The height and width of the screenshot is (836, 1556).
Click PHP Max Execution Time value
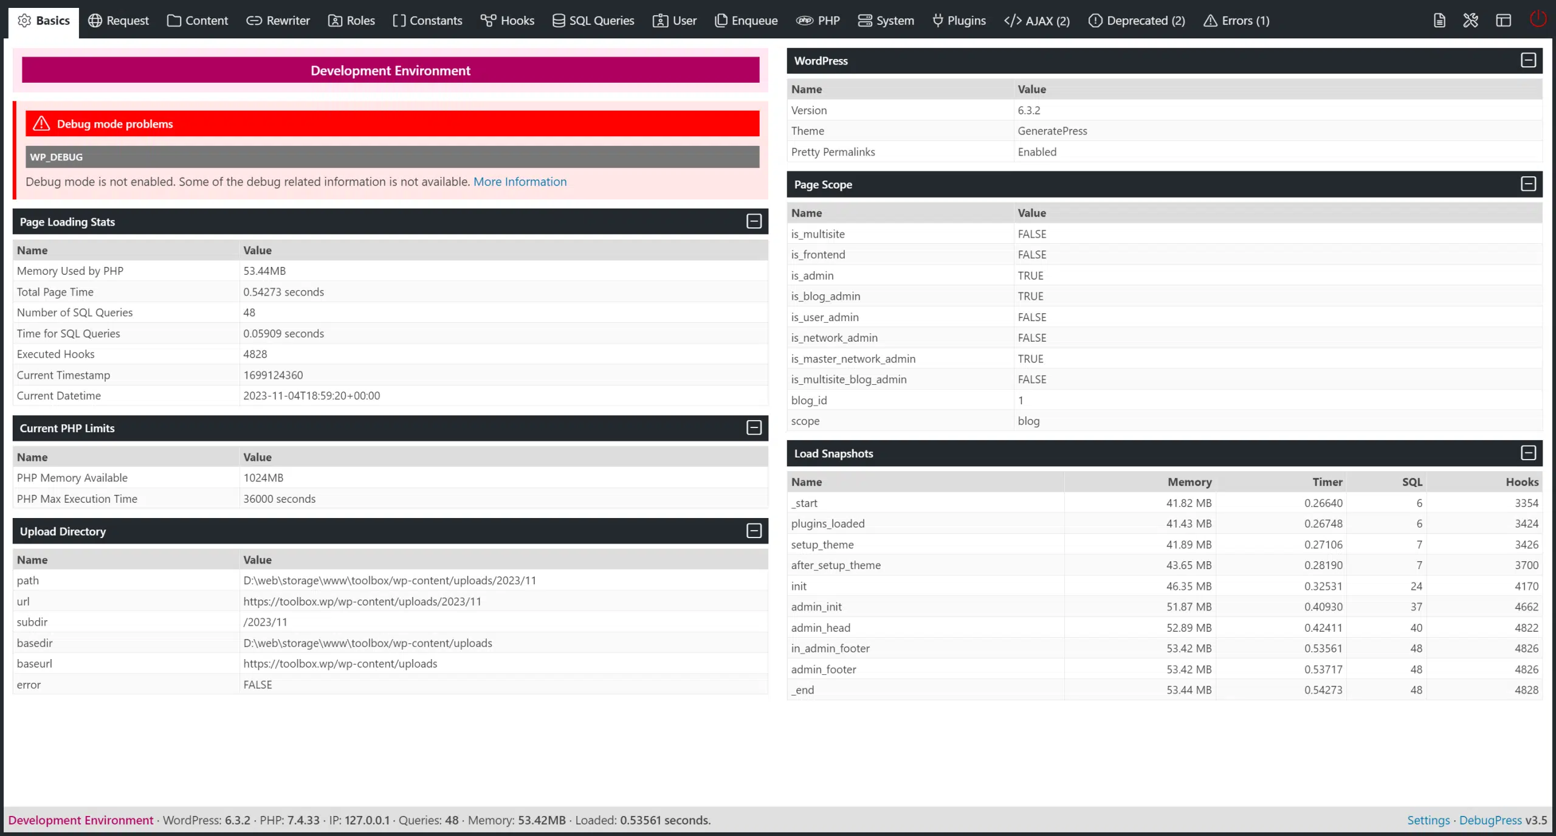click(280, 499)
